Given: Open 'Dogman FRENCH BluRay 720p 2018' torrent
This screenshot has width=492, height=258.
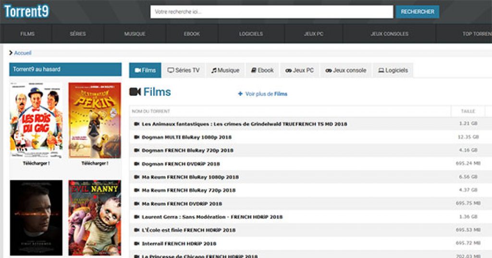Looking at the screenshot, I should point(188,150).
